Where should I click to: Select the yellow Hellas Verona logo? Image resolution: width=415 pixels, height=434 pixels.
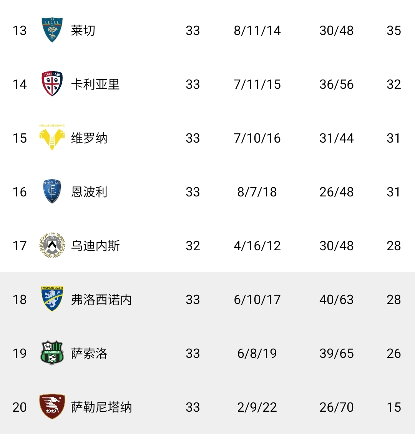52,138
